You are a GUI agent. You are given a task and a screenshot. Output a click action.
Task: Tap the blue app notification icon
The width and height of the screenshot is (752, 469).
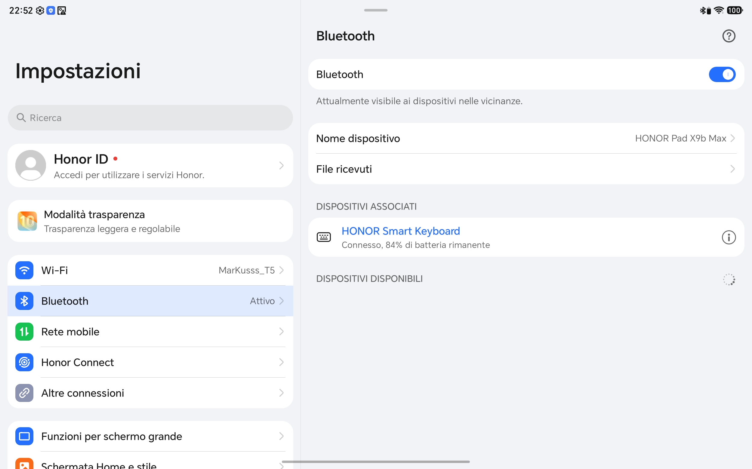pyautogui.click(x=51, y=11)
